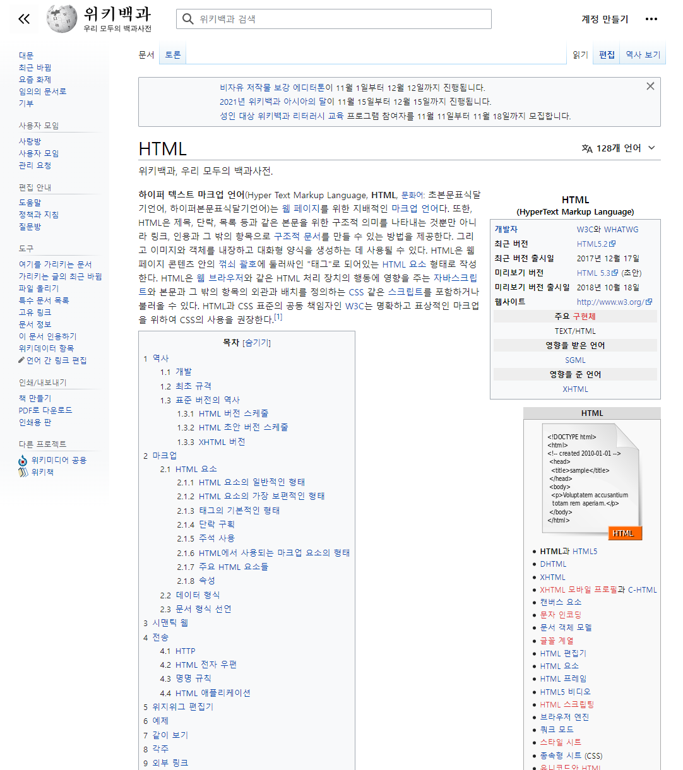
Task: Collapse the sidebar with the double-chevron icon
Action: (24, 19)
